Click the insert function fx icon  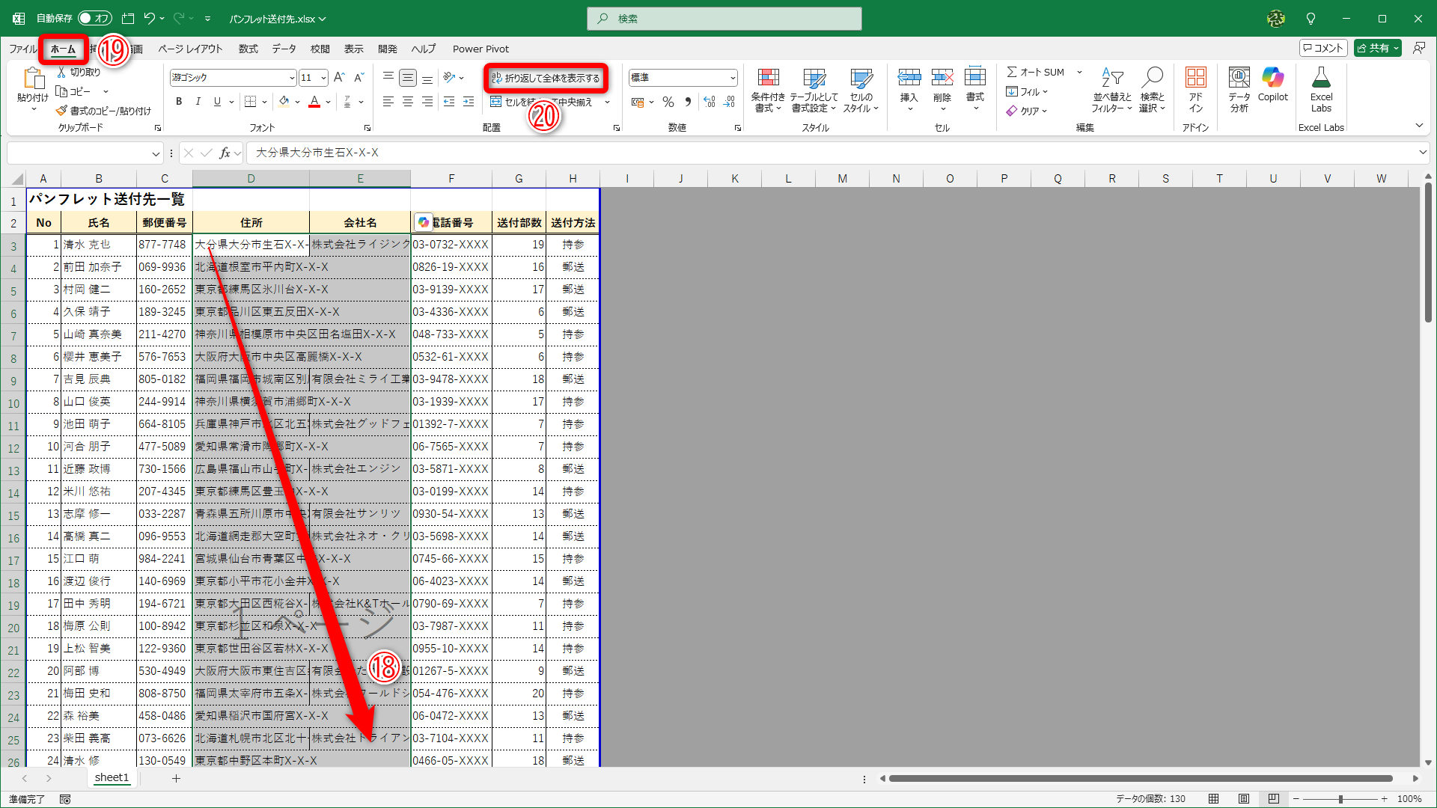pos(225,153)
